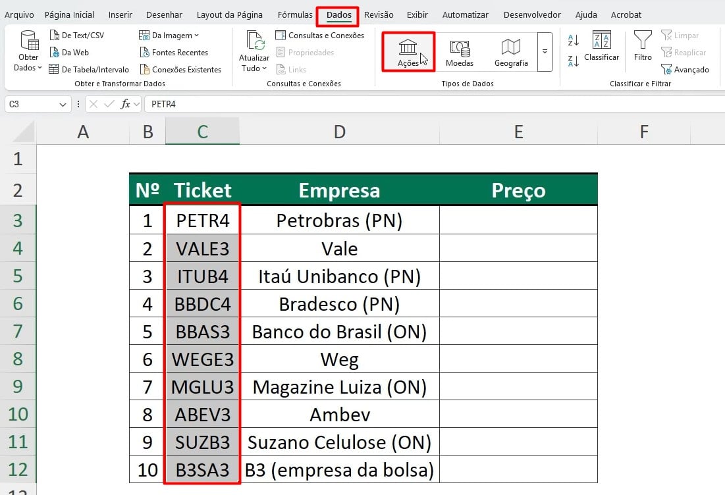Open the Layout da Página tab
Screen dimensions: 725x495
pos(229,14)
